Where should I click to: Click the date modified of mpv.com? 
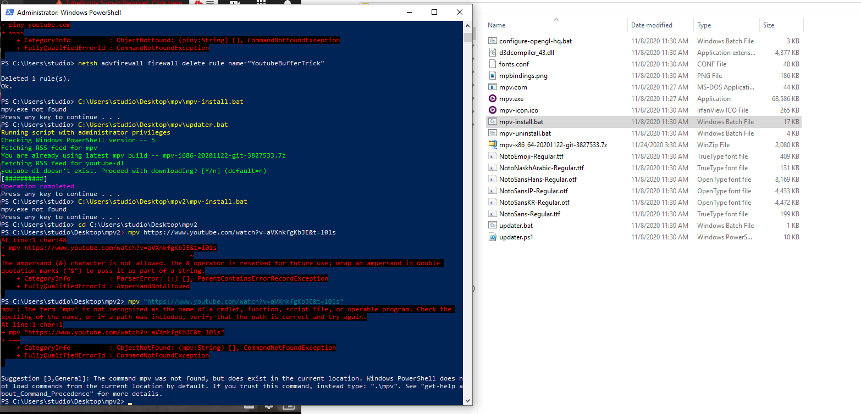point(660,87)
